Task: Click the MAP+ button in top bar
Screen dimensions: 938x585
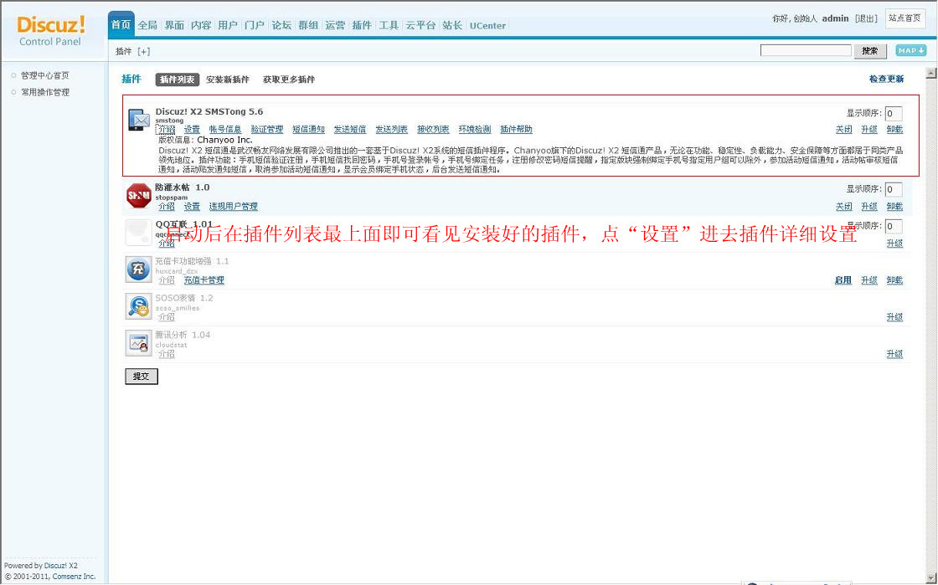Action: pyautogui.click(x=910, y=51)
